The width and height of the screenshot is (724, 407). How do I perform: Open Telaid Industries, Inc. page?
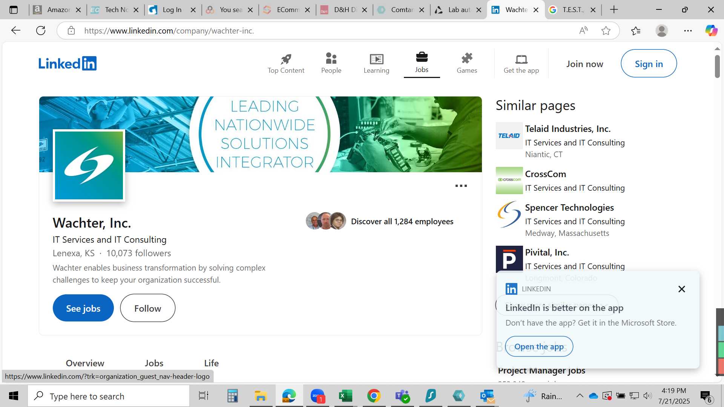point(568,129)
